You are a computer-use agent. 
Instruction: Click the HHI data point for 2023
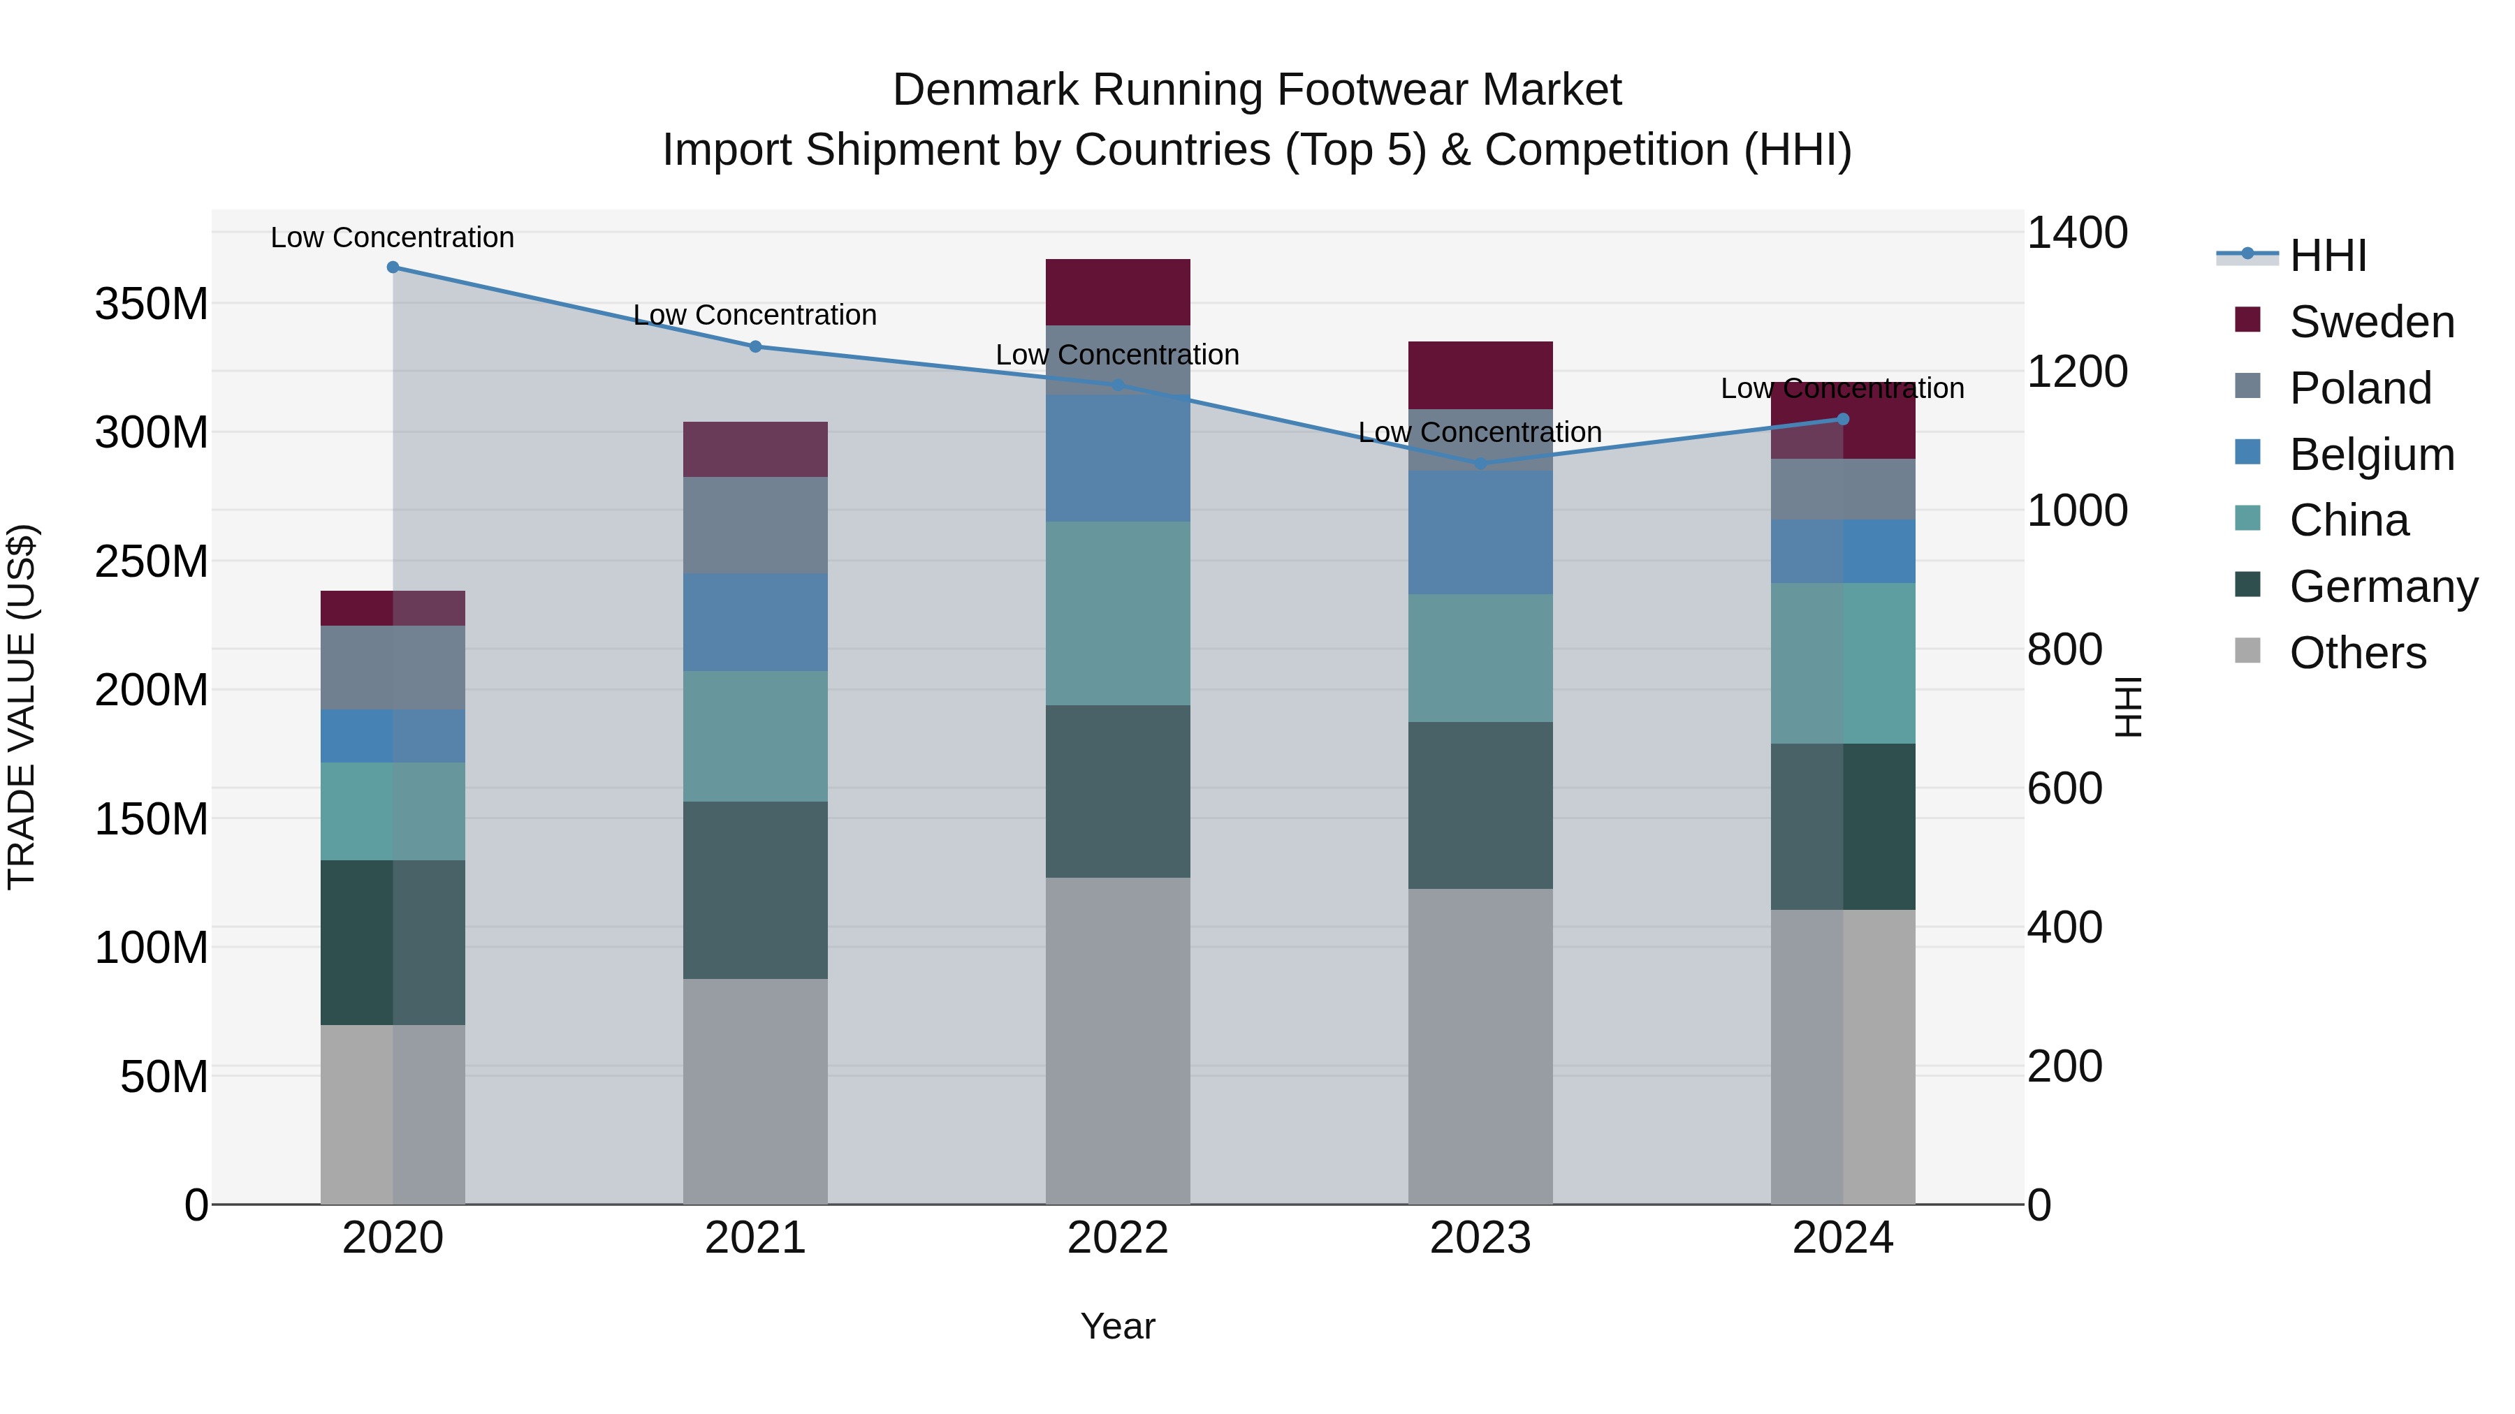tap(1480, 464)
